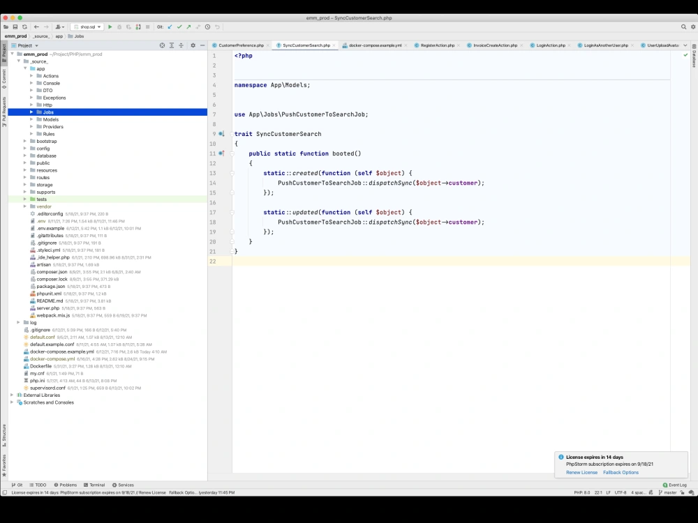Screen dimensions: 698x523
Task: Open the TODO tool window button
Action: (x=38, y=485)
